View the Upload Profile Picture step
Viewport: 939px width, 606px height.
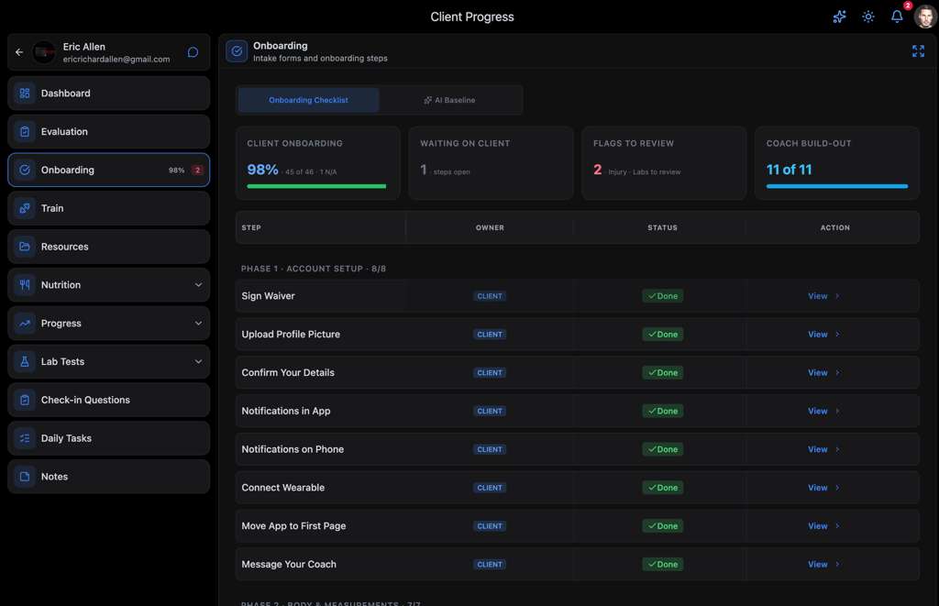[x=823, y=334]
